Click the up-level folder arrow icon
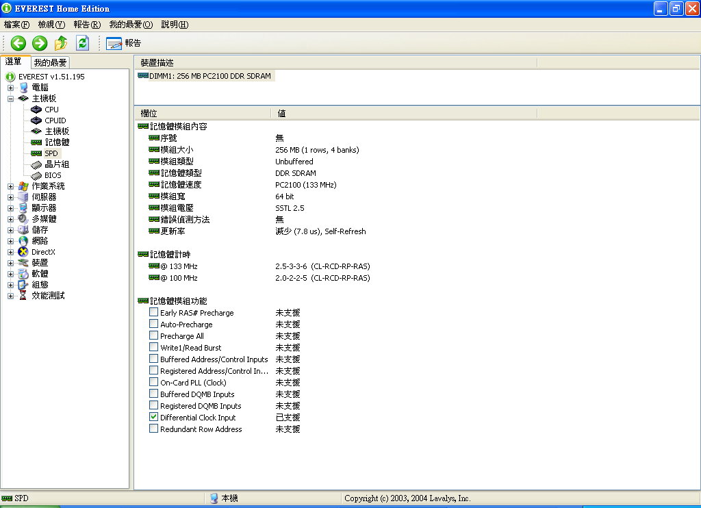This screenshot has height=508, width=701. pos(61,43)
